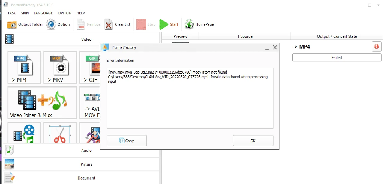Click the Output Folder toolbar button

[25, 25]
